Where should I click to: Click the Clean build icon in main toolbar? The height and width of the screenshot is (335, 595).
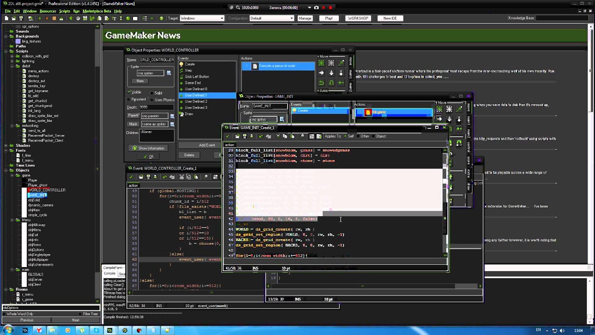[x=61, y=18]
